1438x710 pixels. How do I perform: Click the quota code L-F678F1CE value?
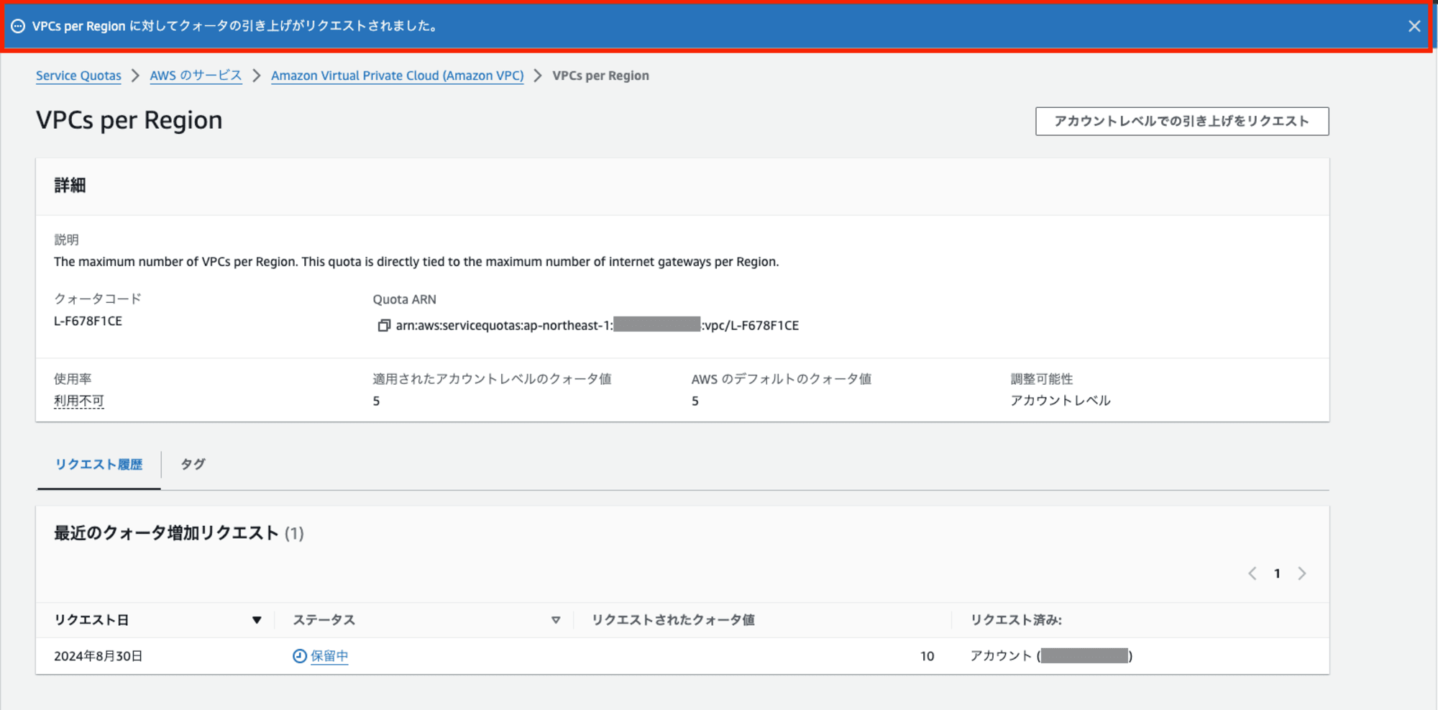pyautogui.click(x=88, y=321)
